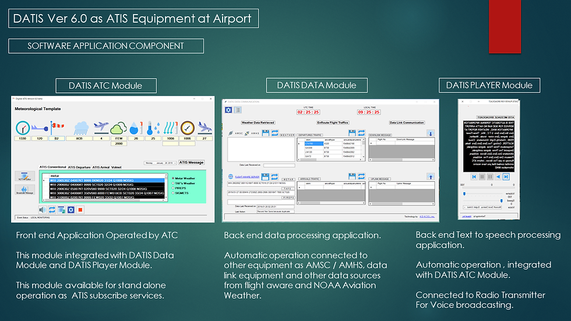Click the water drop temperature icon
Viewport: 571px width, 321px height.
(136, 128)
